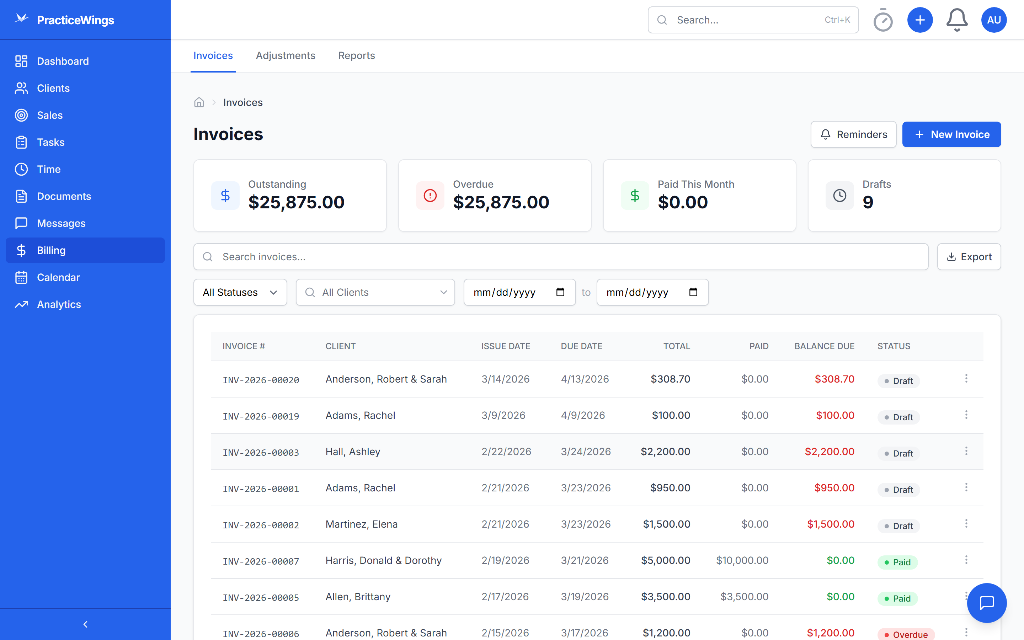1024x640 pixels.
Task: Open row actions for INV-2026-00001
Action: tap(966, 487)
